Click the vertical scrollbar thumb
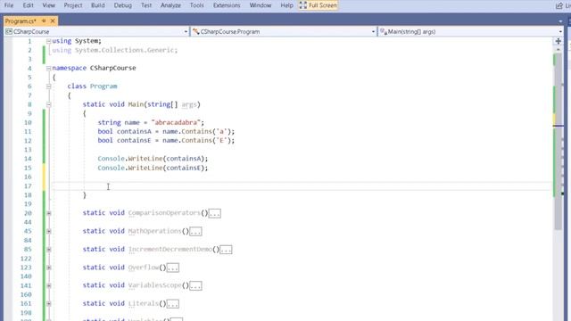This screenshot has height=321, width=571. (559, 142)
